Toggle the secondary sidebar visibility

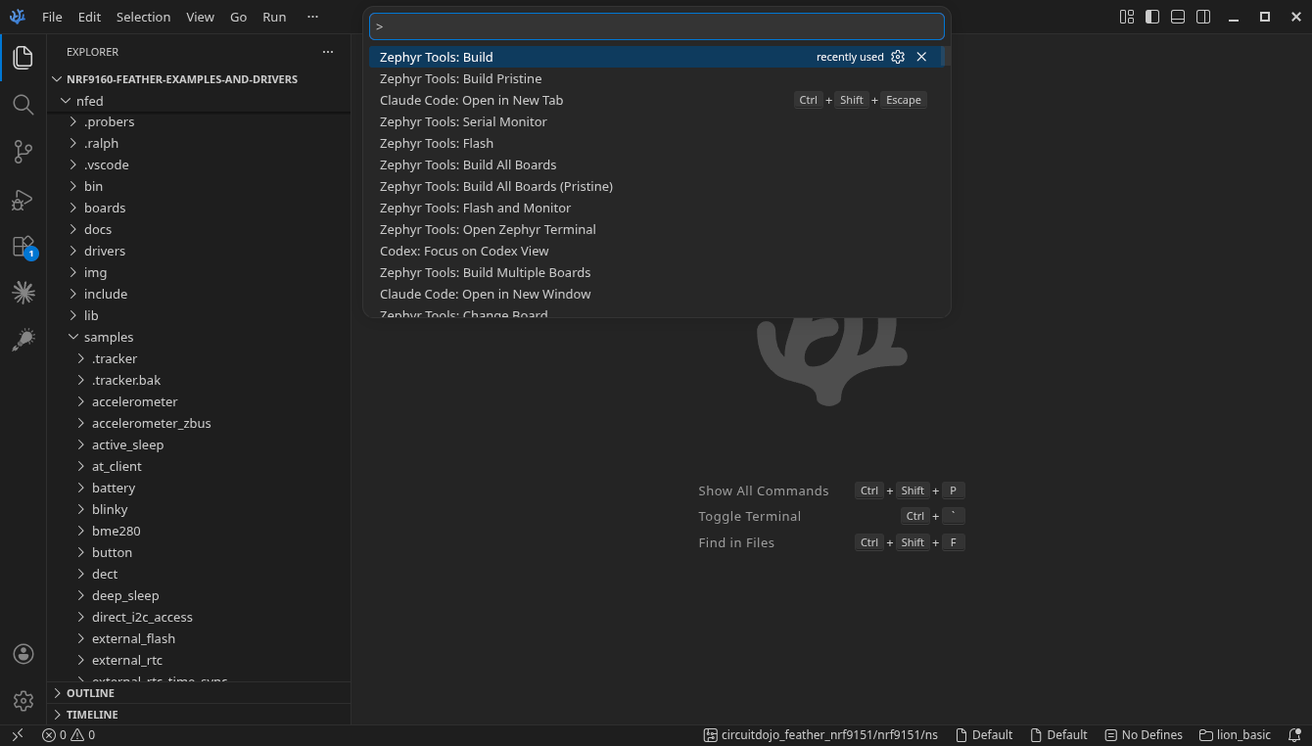click(x=1202, y=17)
